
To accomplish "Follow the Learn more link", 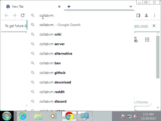I will tap(141, 26).
